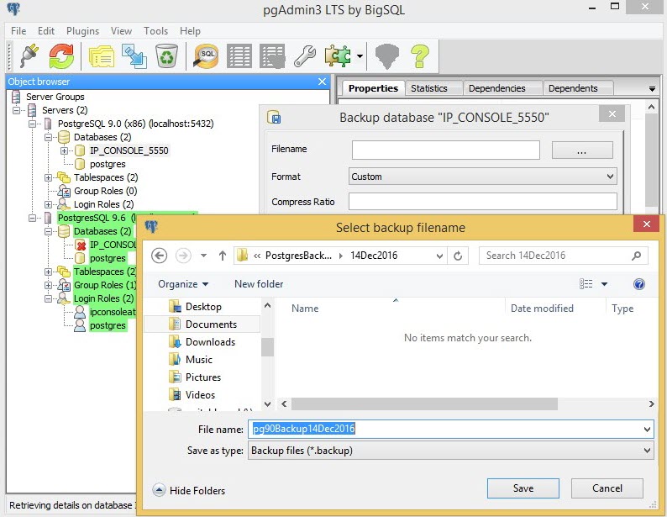The height and width of the screenshot is (517, 667).
Task: Open the SQL query tool icon
Action: (206, 56)
